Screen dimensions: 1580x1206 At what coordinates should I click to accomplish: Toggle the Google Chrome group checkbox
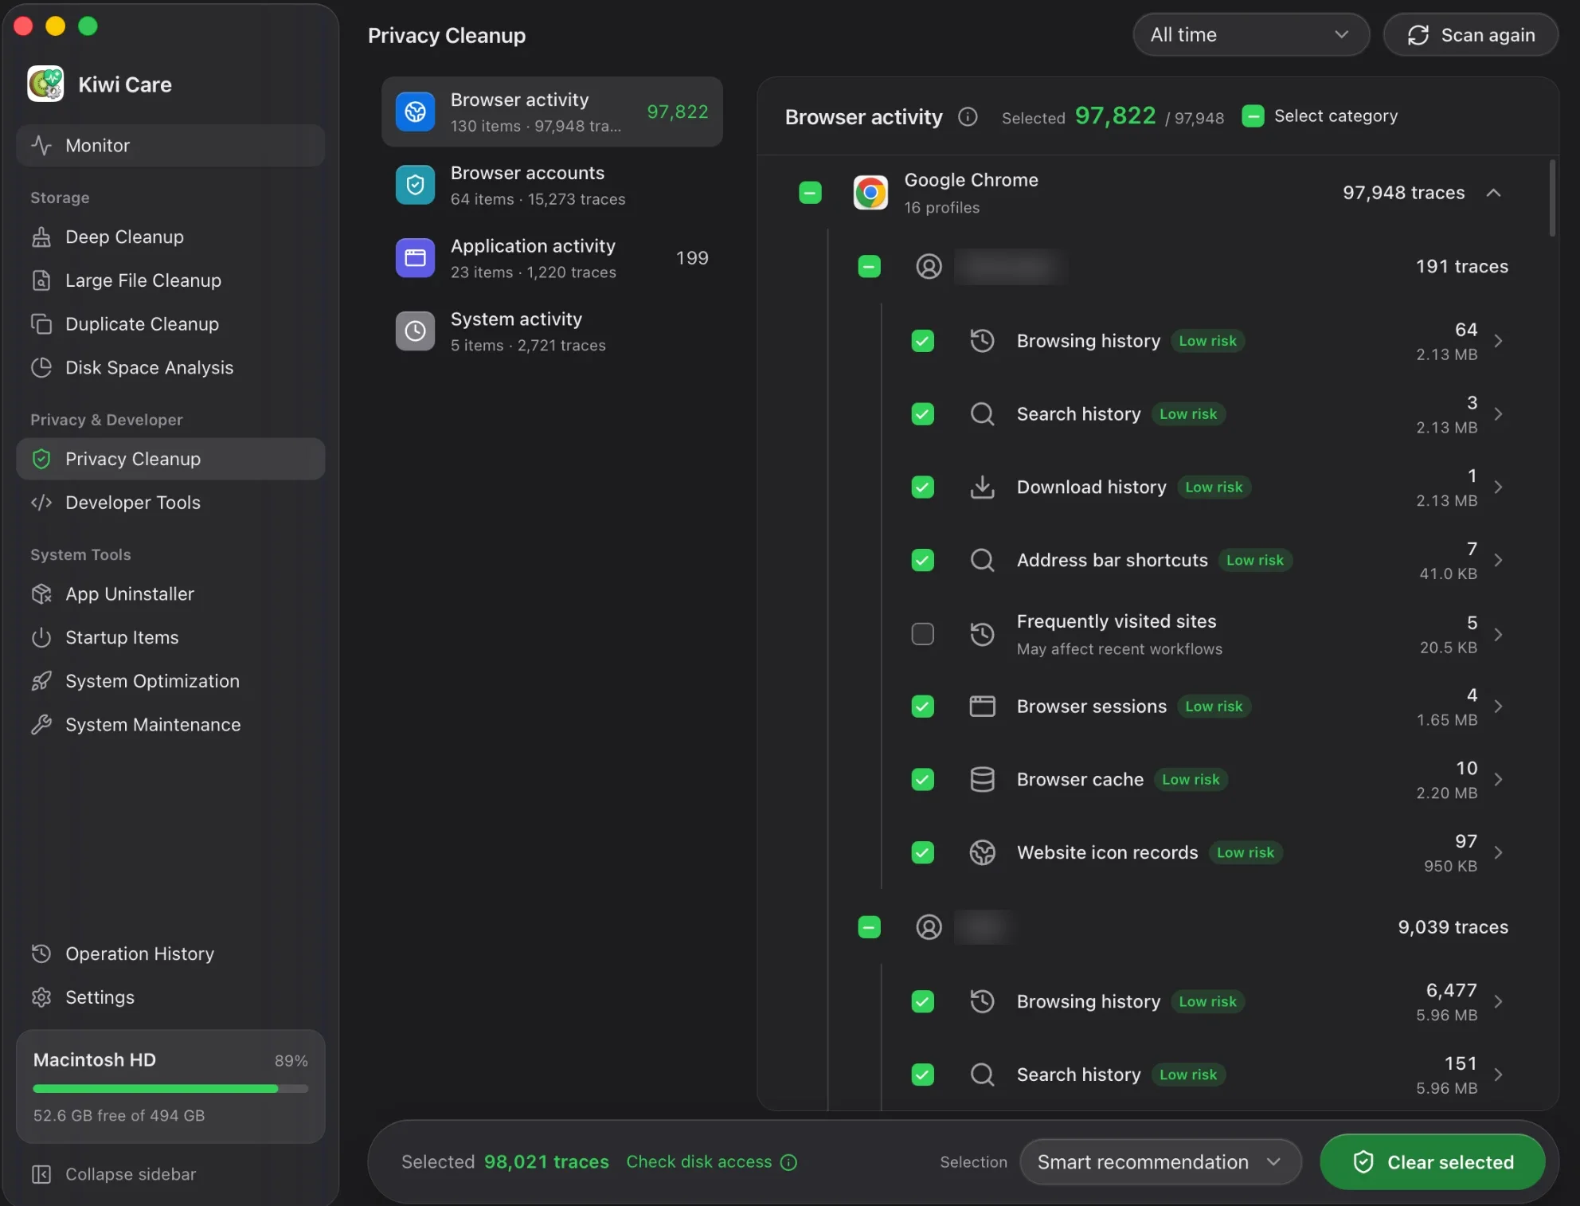pyautogui.click(x=810, y=193)
